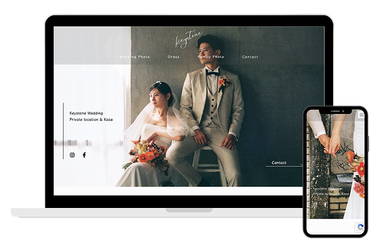378x247 pixels.
Task: Click 'Private location & Koza' text on the laptop
Action: (91, 120)
